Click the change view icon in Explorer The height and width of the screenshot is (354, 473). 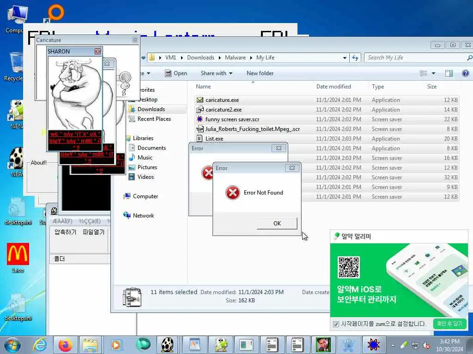424,73
